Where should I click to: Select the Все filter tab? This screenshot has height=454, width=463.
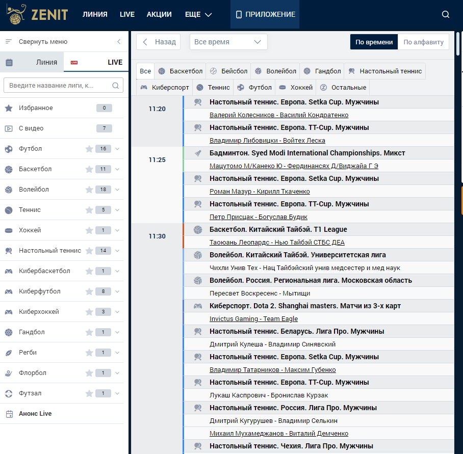[145, 71]
